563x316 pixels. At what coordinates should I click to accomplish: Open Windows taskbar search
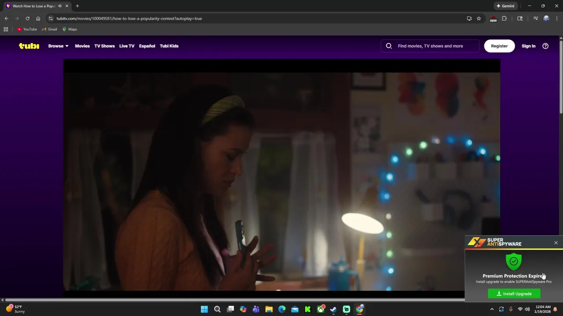pos(217,309)
